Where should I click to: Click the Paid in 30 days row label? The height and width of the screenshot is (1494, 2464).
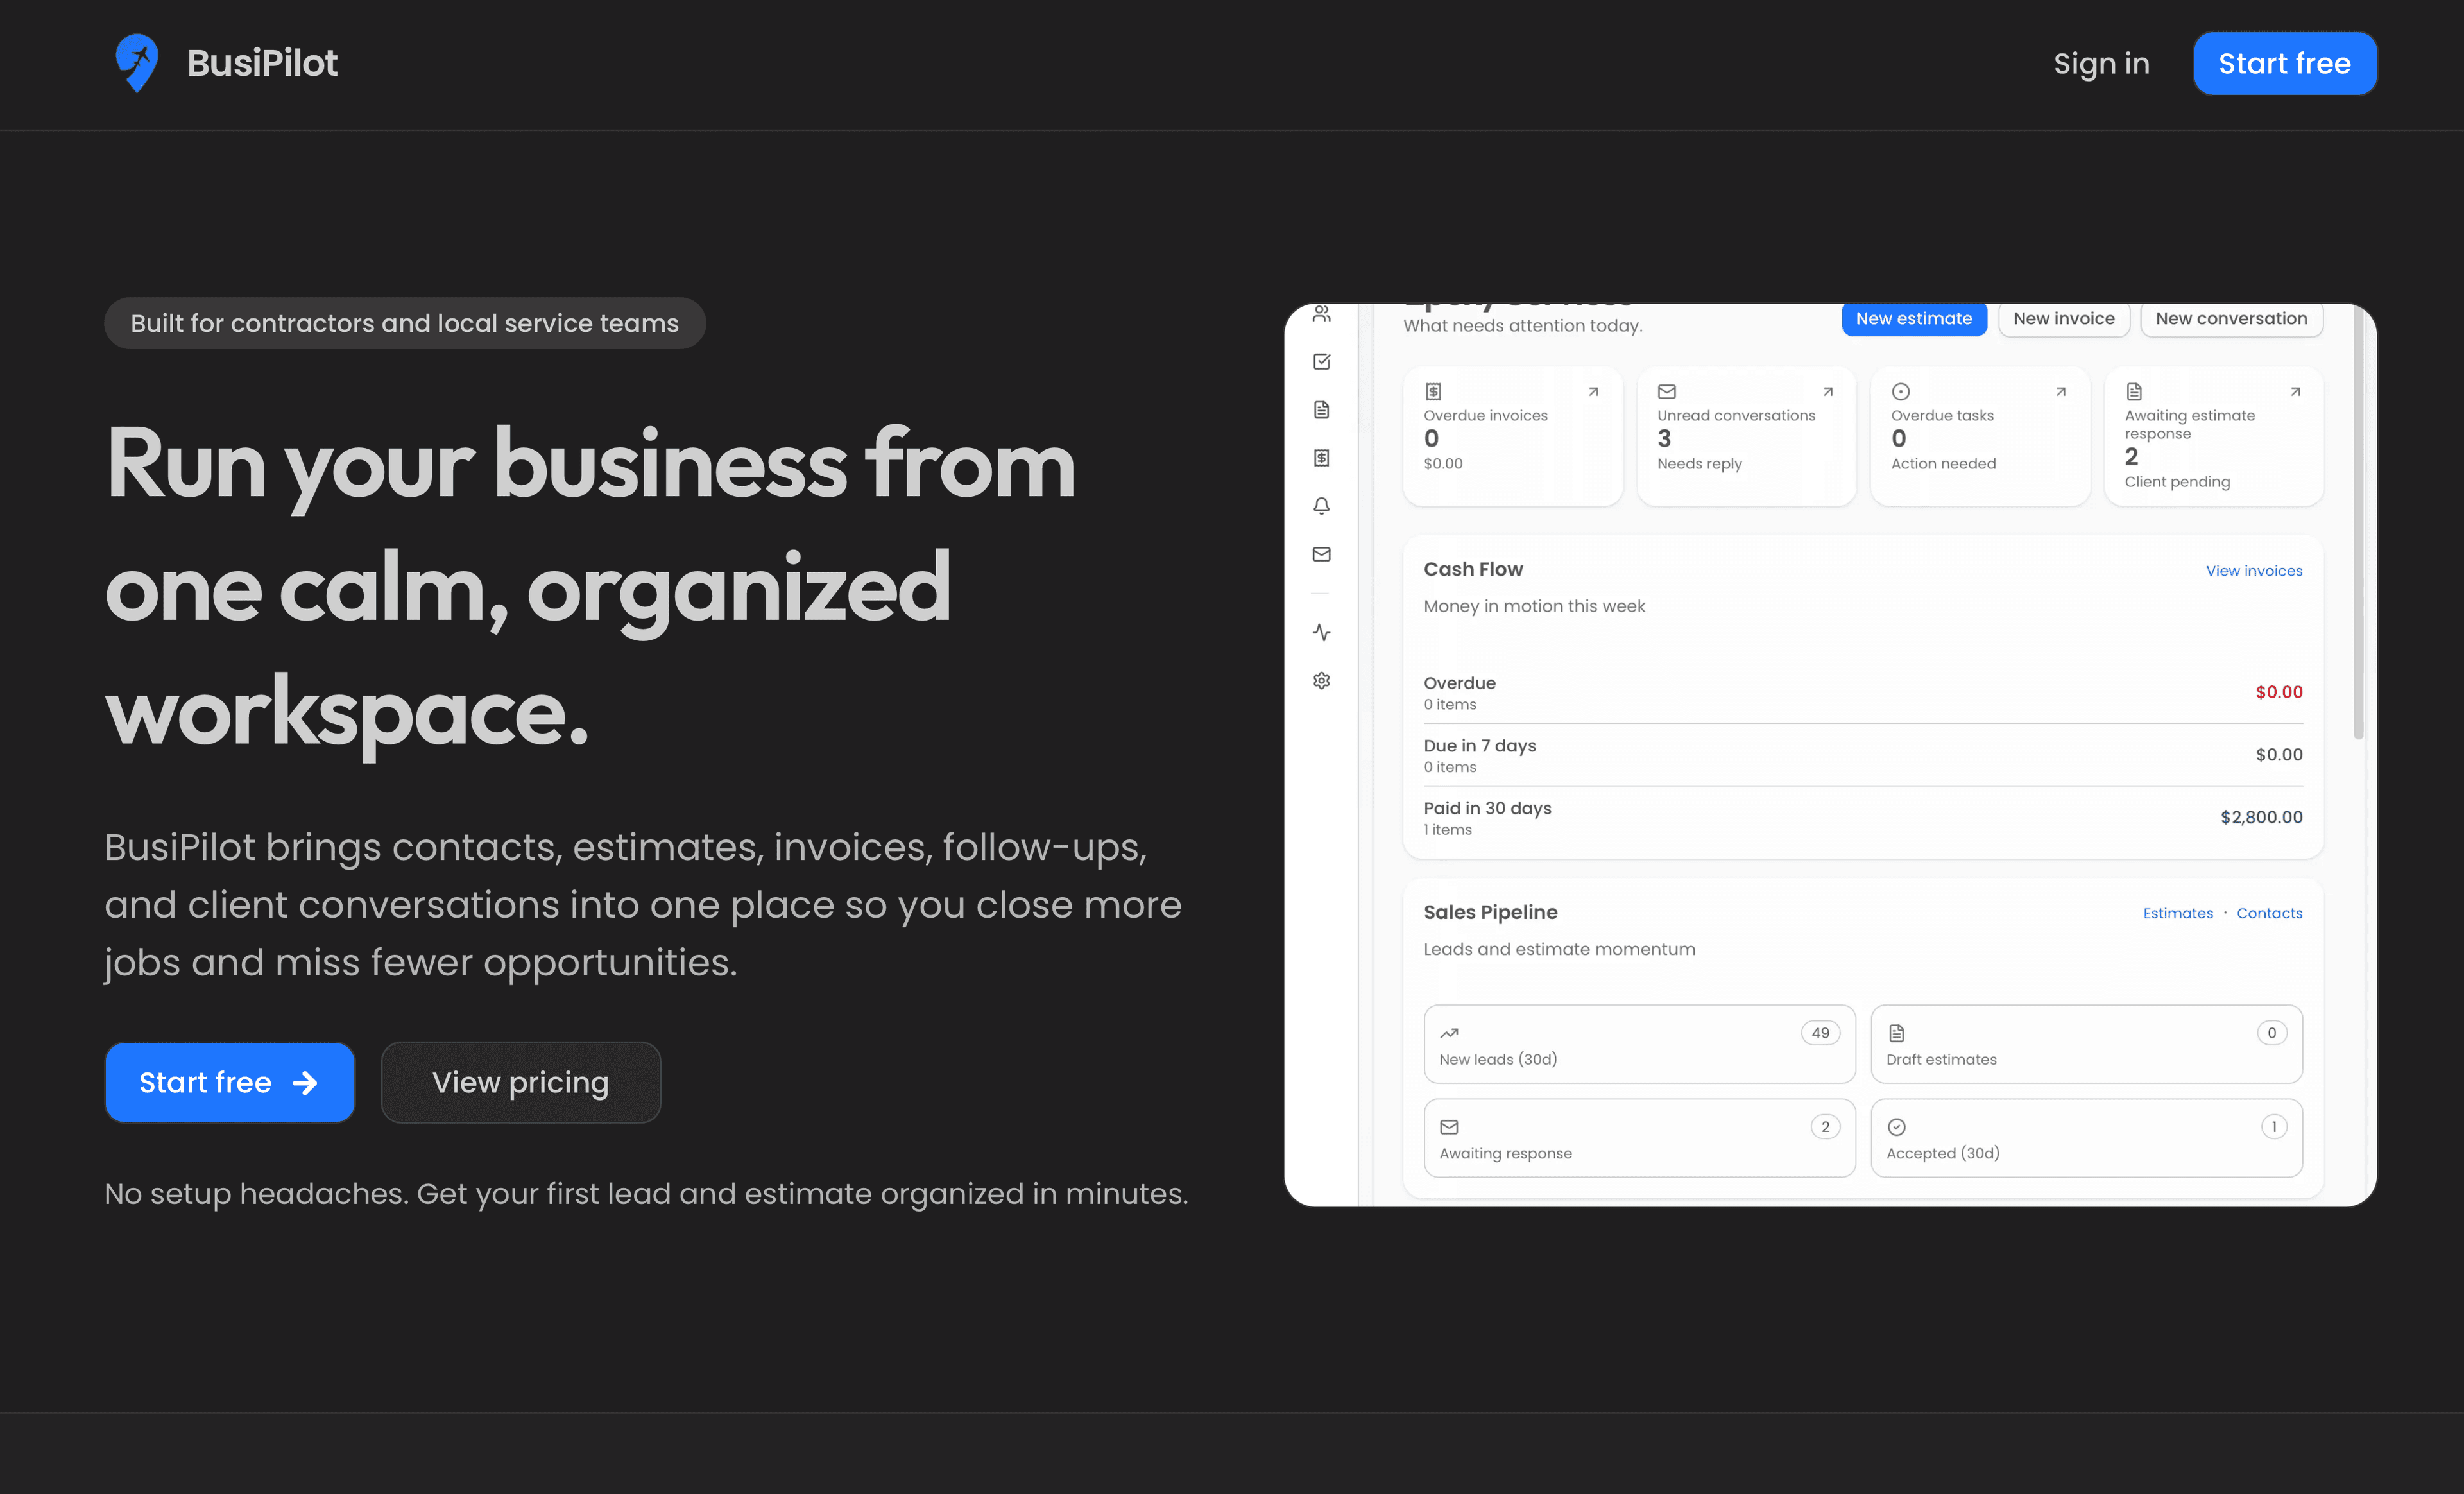pos(1487,808)
